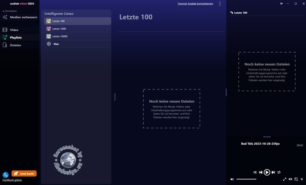Click the Bad Tölz 2023-10-28-25fps track title
Image resolution: width=306 pixels, height=185 pixels.
tap(260, 143)
